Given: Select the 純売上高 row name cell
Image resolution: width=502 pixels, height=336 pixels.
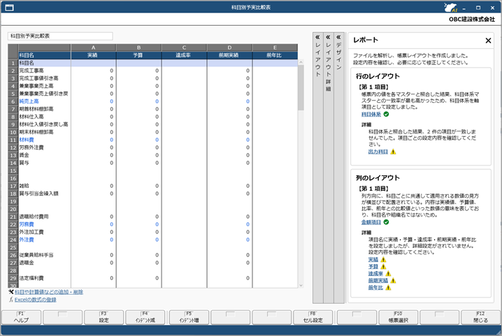Looking at the screenshot, I should tap(45, 101).
